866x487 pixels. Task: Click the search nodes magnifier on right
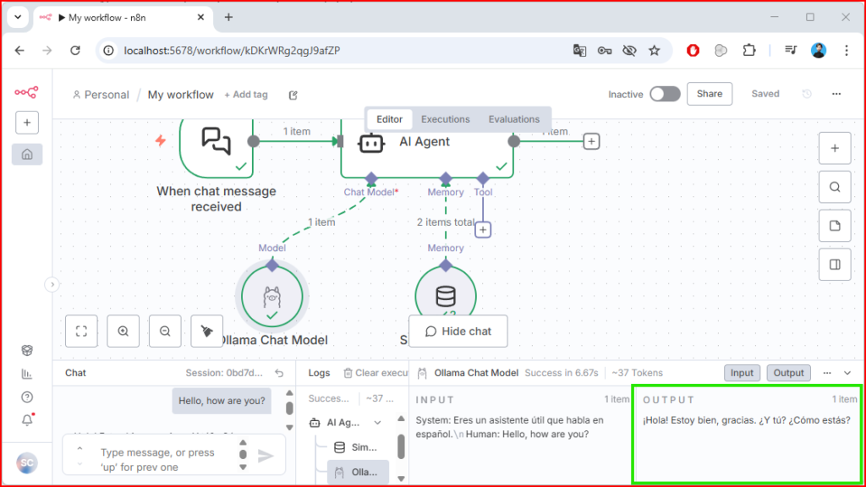tap(835, 187)
